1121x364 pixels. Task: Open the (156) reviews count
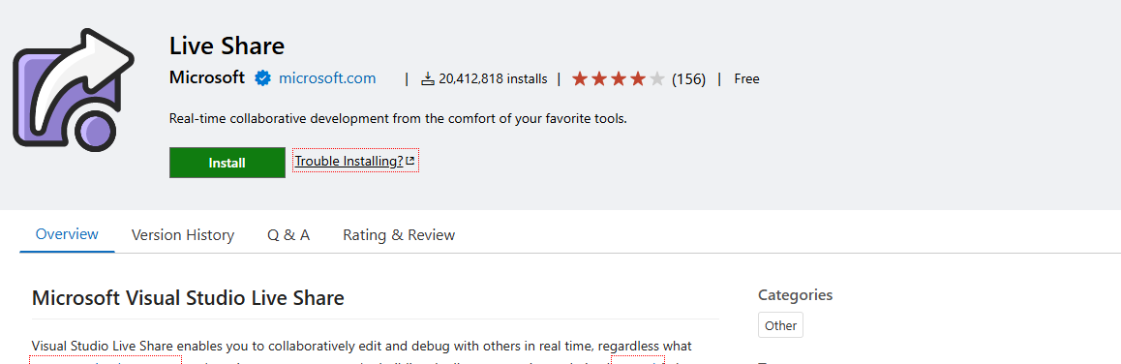[688, 78]
